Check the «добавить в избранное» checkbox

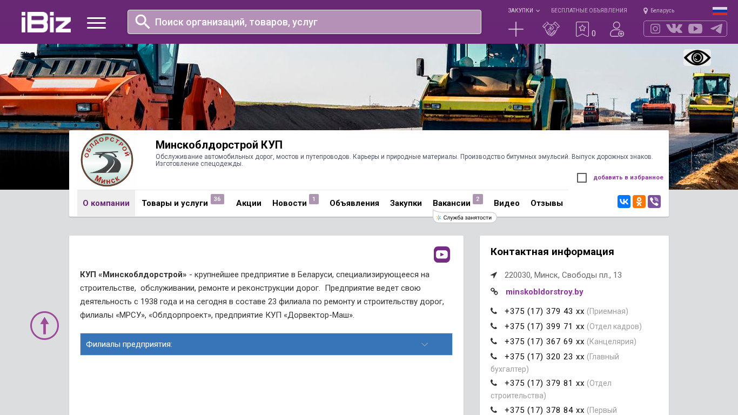[x=582, y=178]
